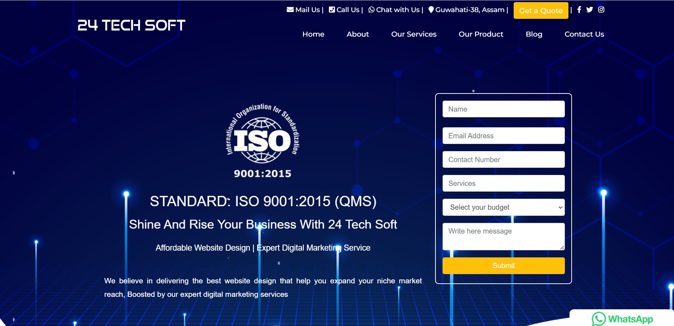Focus the Contact Number field
This screenshot has width=674, height=326.
[503, 159]
